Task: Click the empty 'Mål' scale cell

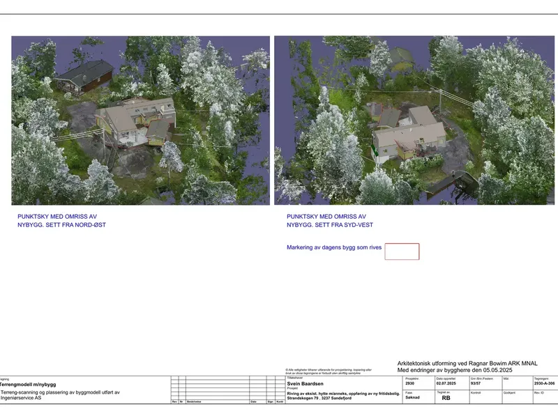Action: 517,383
